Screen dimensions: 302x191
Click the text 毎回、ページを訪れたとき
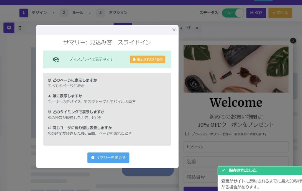110,134
